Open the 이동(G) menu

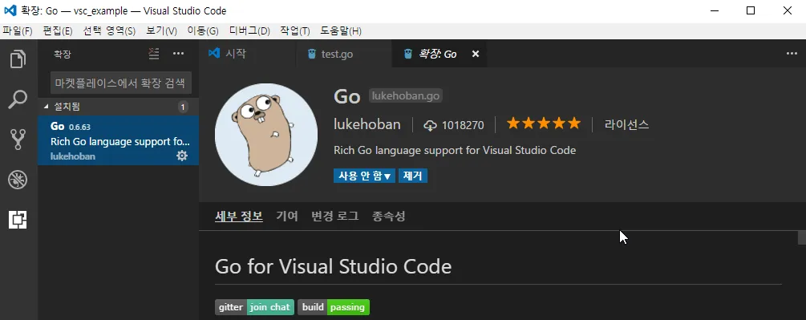[203, 30]
